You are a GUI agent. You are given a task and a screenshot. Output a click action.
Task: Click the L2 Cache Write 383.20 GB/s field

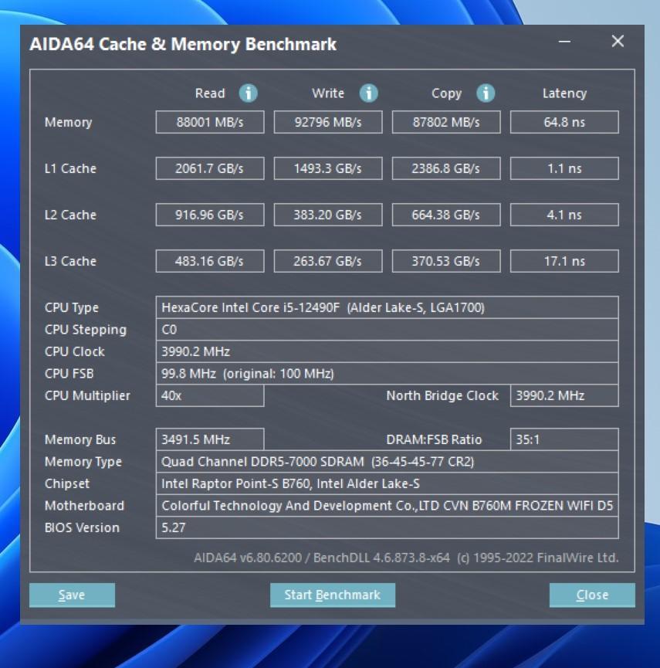pos(328,215)
